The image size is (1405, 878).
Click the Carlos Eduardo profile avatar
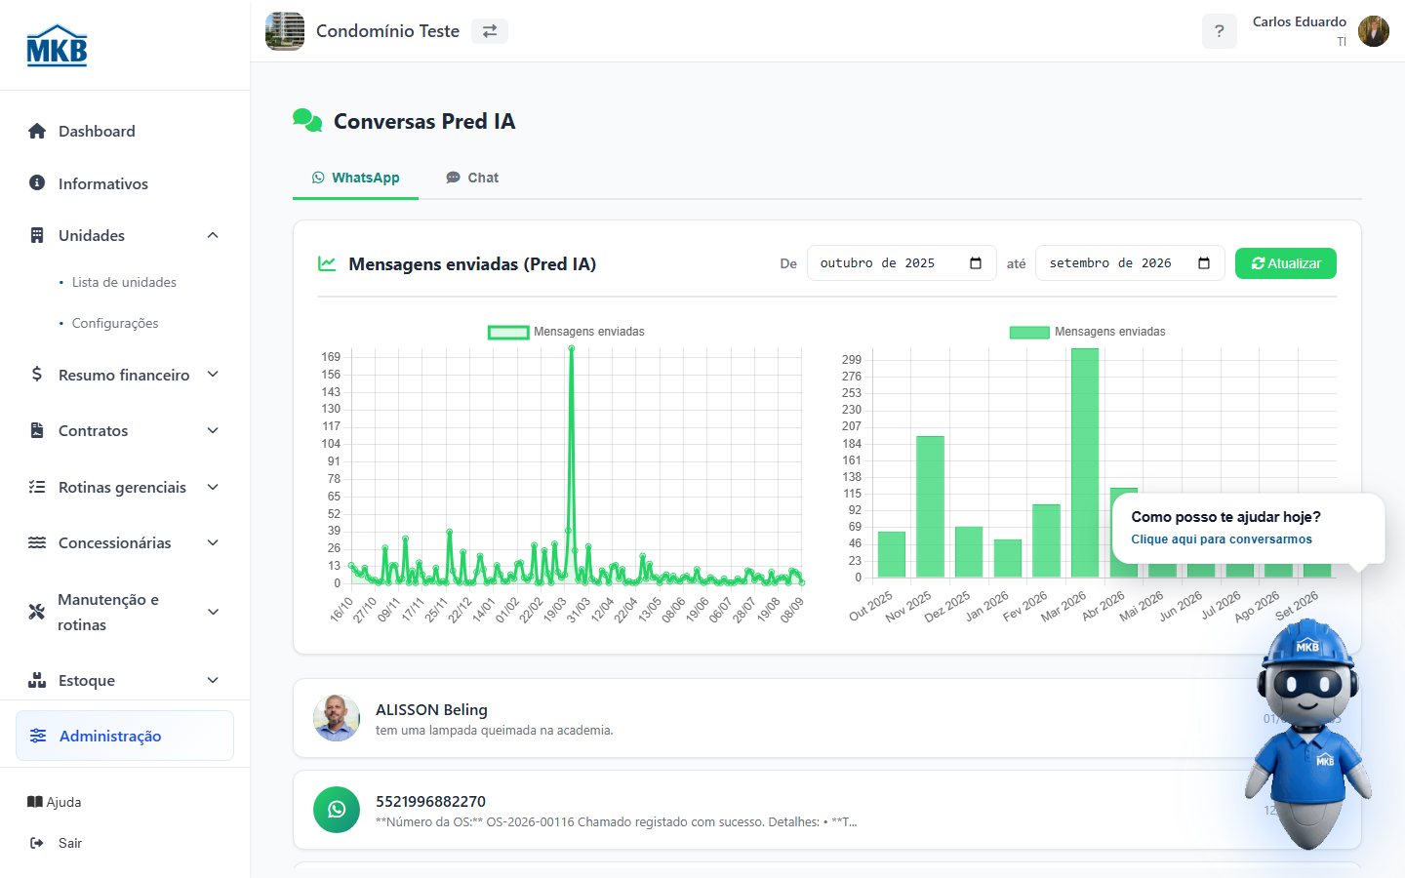point(1374,31)
